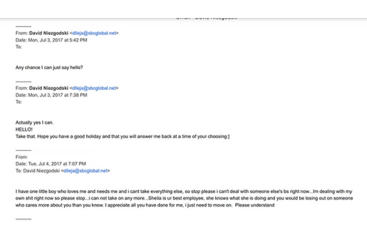Viewport: 367px width, 237px height.
Task: Click the blank From: label in the Jul 4 email
Action: [21, 157]
